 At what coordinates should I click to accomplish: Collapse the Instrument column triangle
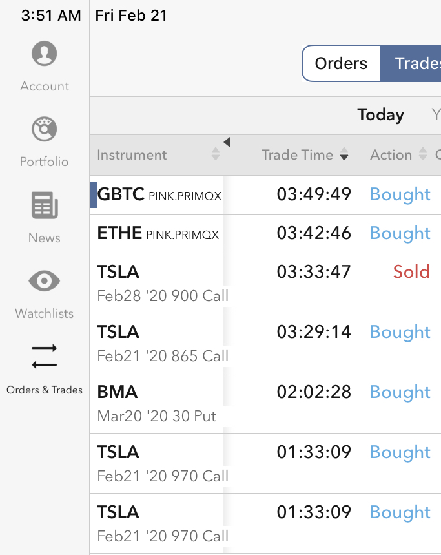point(227,142)
